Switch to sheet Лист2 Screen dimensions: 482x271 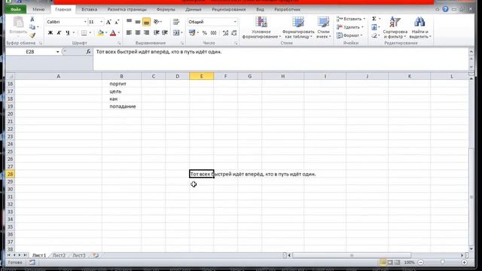pos(59,255)
